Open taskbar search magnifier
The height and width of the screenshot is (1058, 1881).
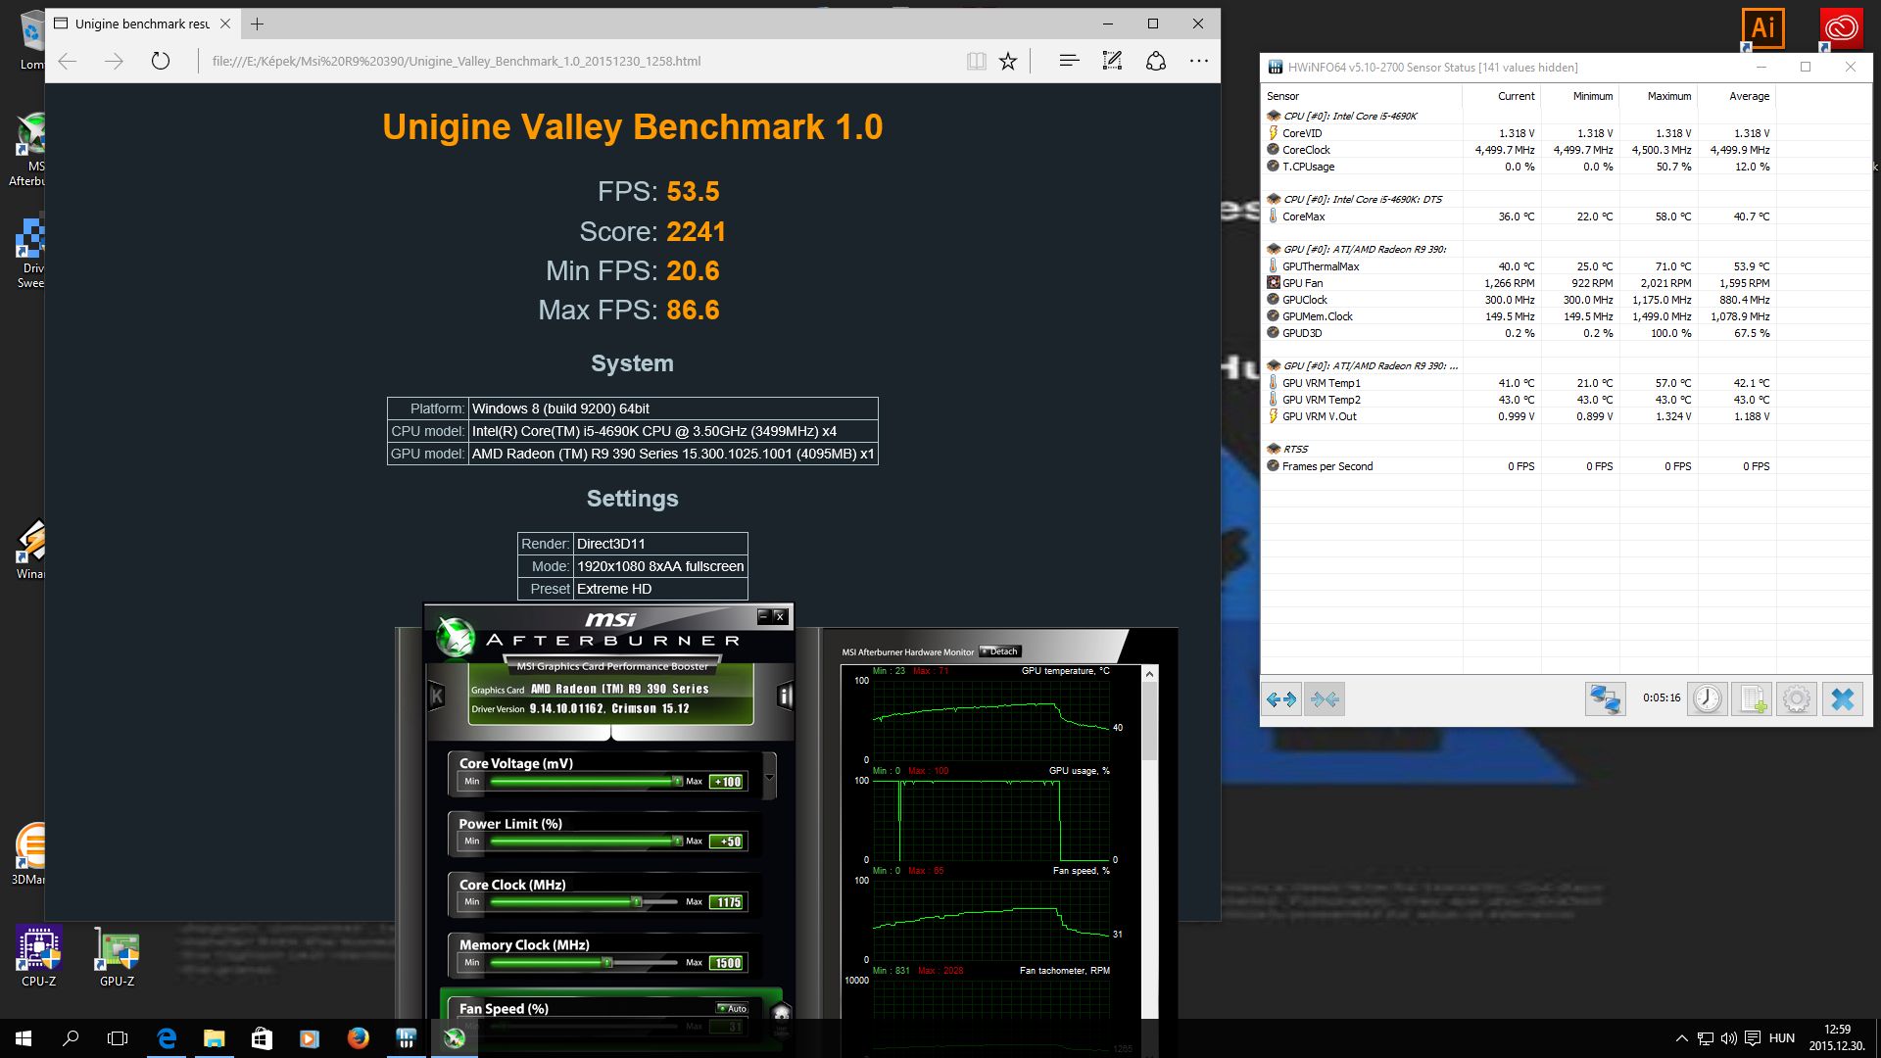(x=71, y=1038)
